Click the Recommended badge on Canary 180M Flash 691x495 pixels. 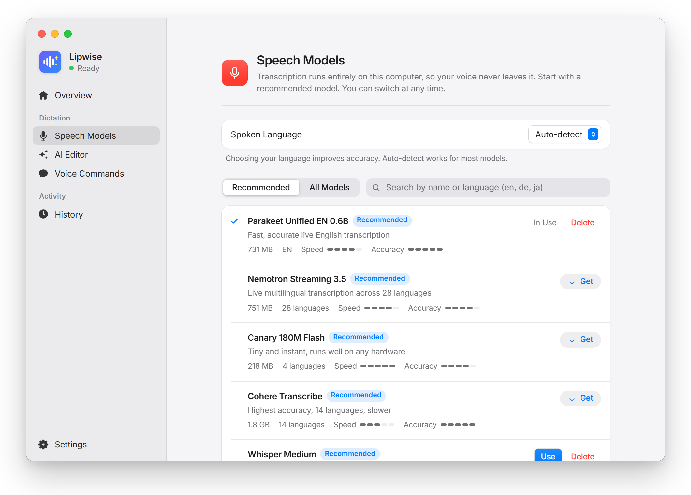[358, 337]
